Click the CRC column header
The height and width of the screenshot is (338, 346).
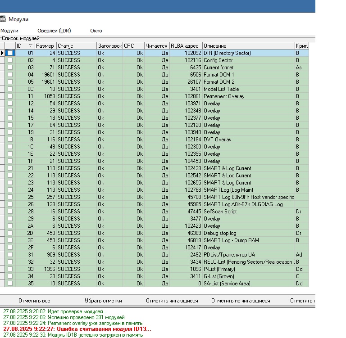click(x=133, y=46)
